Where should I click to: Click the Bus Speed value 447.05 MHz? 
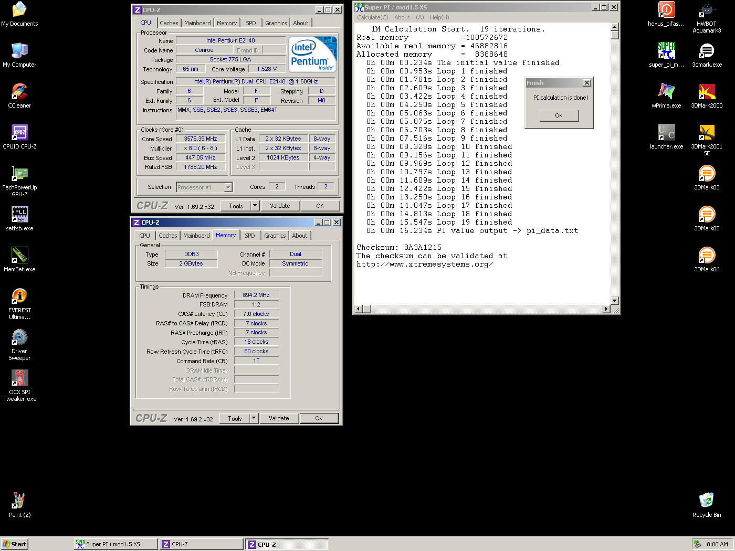201,157
